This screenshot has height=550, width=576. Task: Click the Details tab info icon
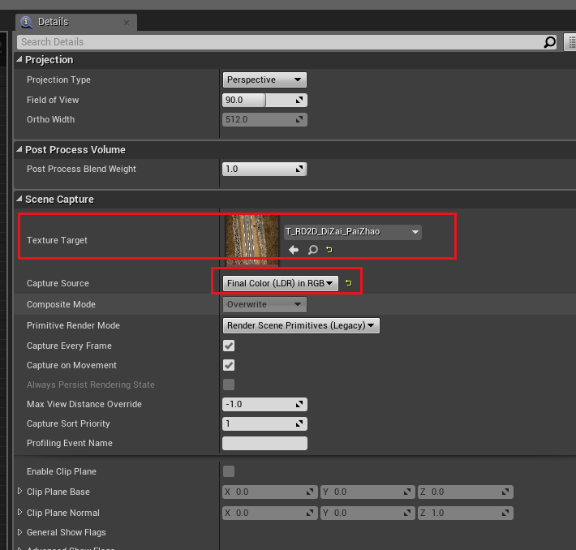[27, 22]
